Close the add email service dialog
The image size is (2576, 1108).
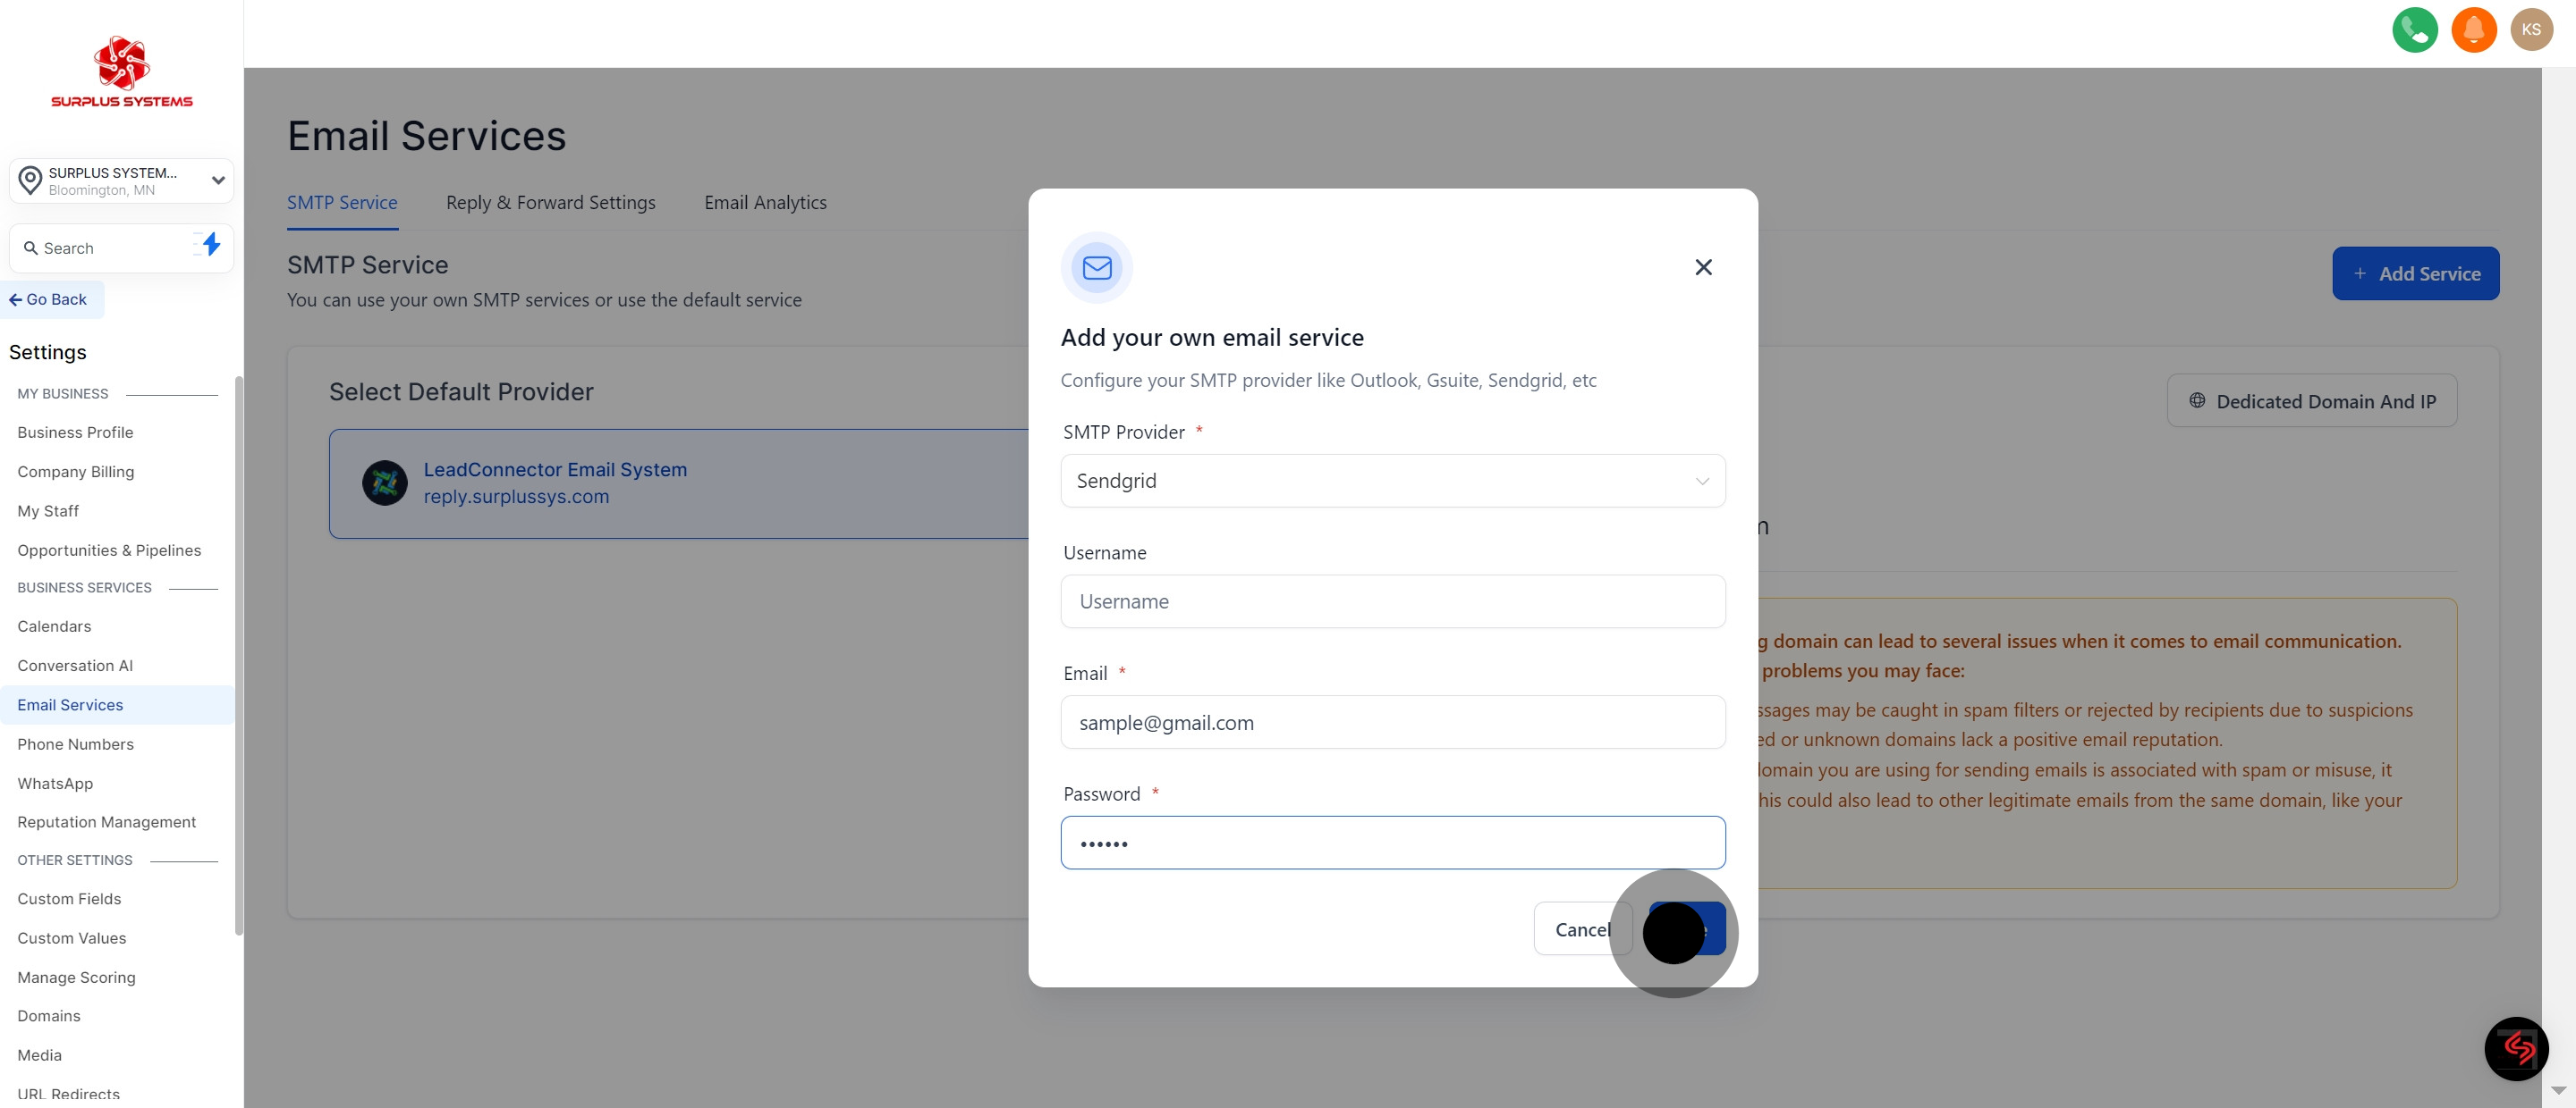(1703, 267)
